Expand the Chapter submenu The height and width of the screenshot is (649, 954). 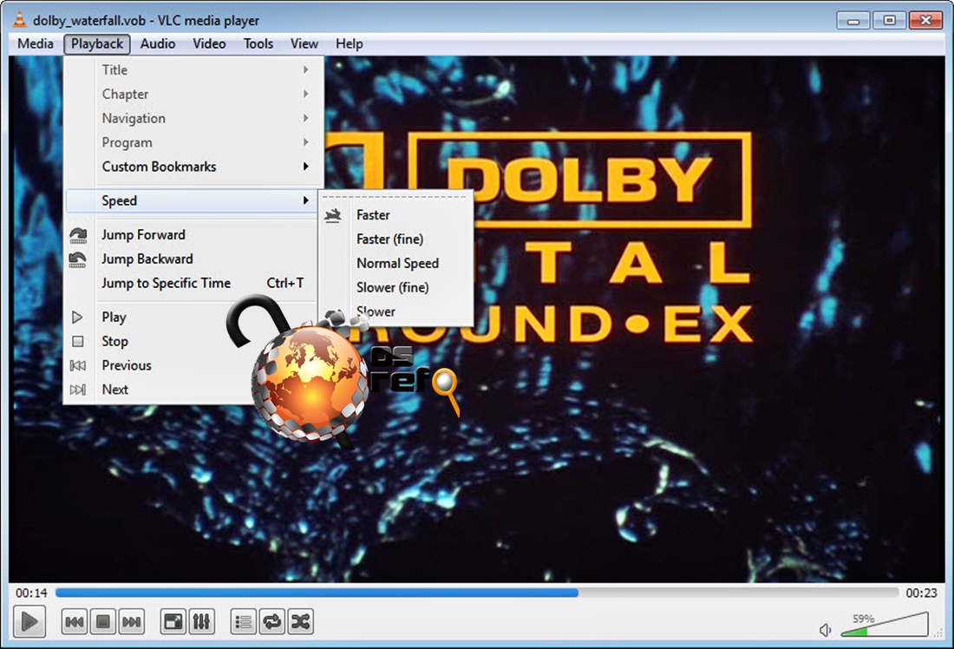(193, 95)
